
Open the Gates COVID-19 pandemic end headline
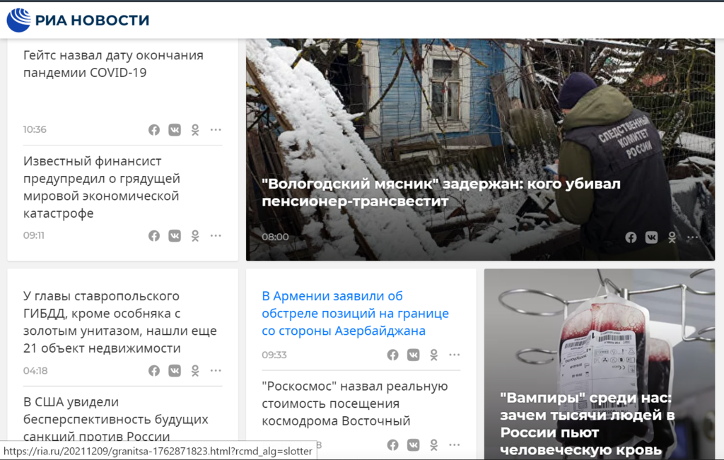coord(114,64)
